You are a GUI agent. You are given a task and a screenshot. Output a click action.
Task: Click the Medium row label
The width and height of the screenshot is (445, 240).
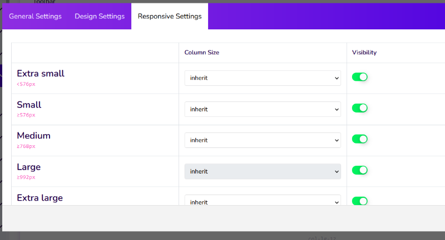pyautogui.click(x=33, y=136)
